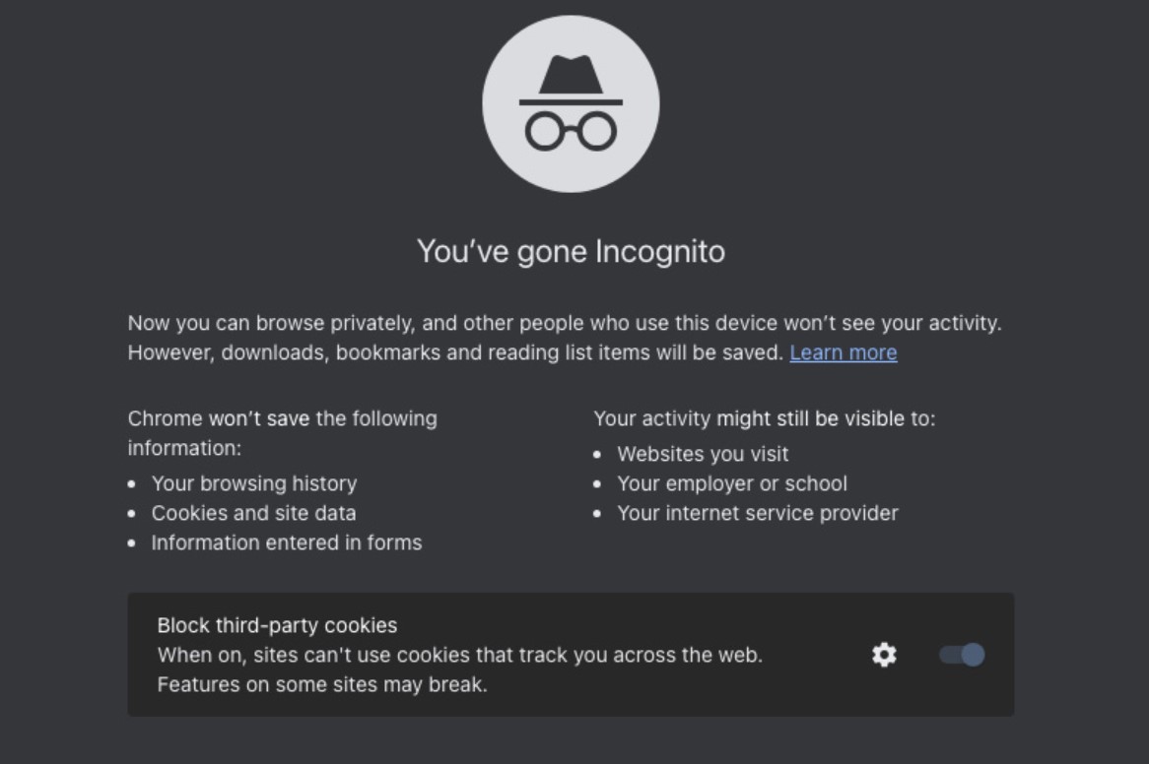Click the "You've gone Incognito" heading
This screenshot has width=1149, height=764.
click(571, 251)
